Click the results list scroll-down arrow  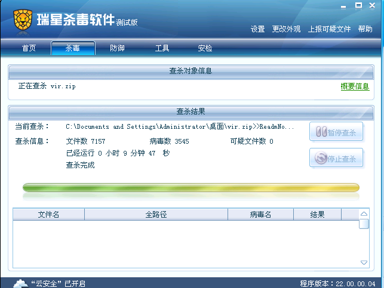click(364, 262)
